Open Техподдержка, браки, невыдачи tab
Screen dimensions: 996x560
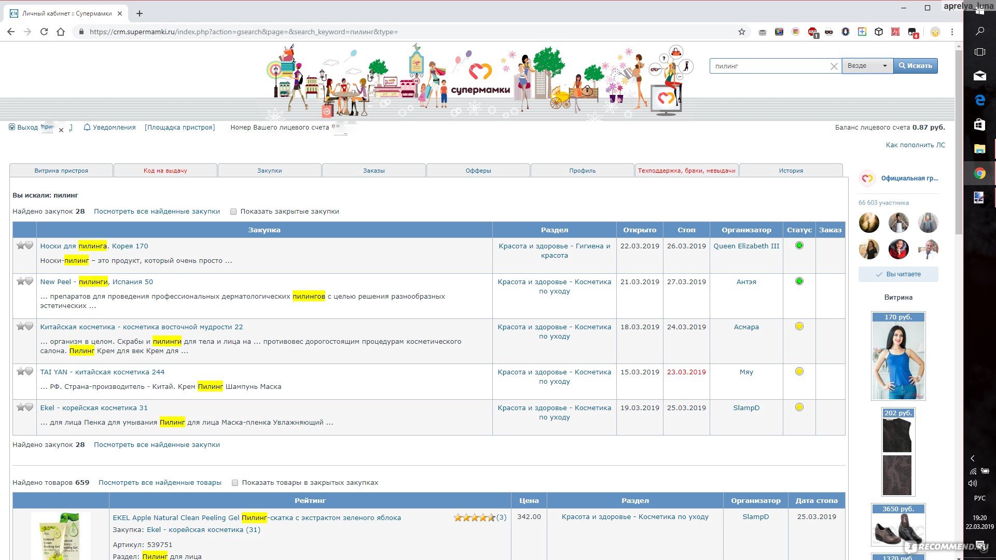[687, 171]
